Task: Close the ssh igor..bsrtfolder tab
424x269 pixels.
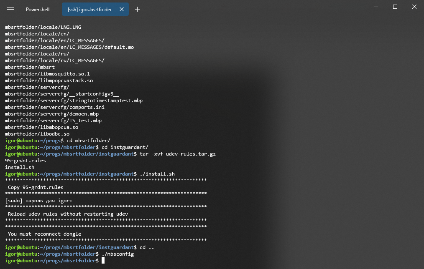Action: click(x=123, y=9)
